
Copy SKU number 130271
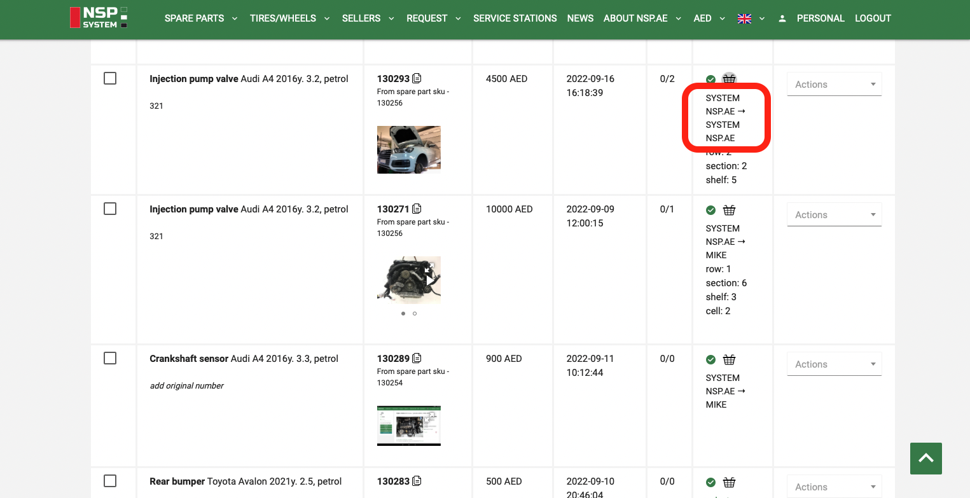click(417, 209)
